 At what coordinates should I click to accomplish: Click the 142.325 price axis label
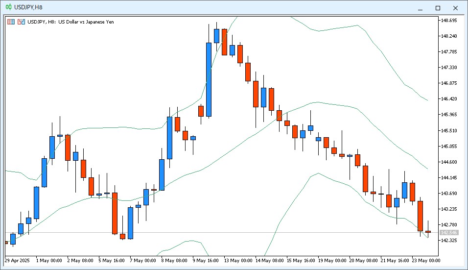point(449,241)
